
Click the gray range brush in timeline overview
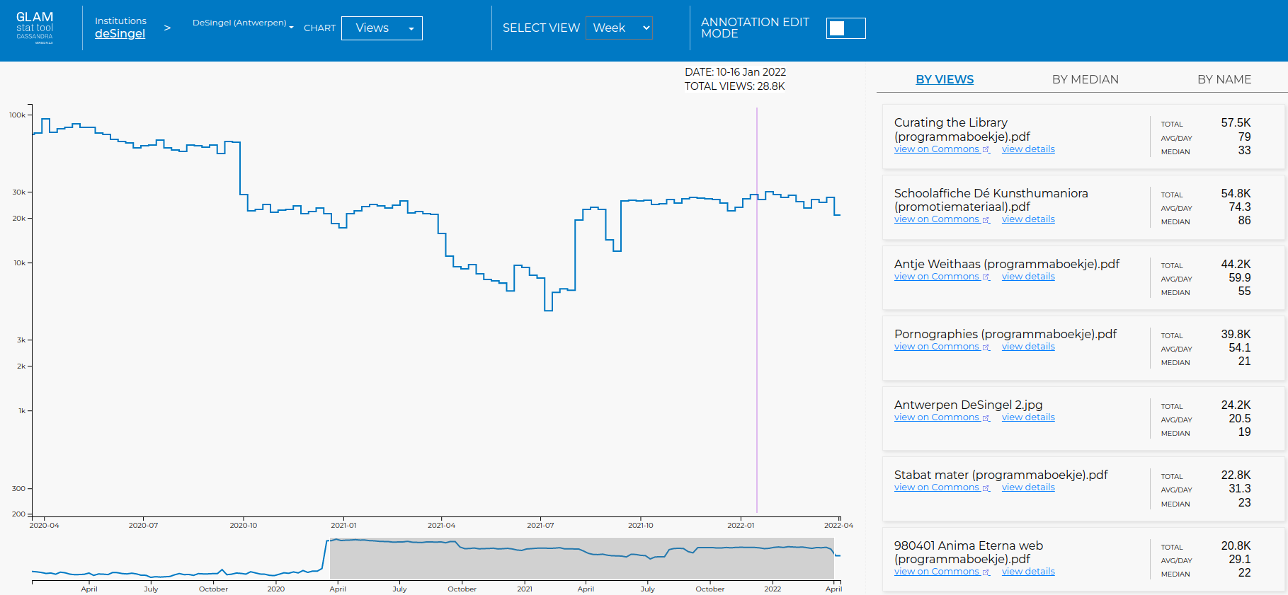tap(581, 558)
